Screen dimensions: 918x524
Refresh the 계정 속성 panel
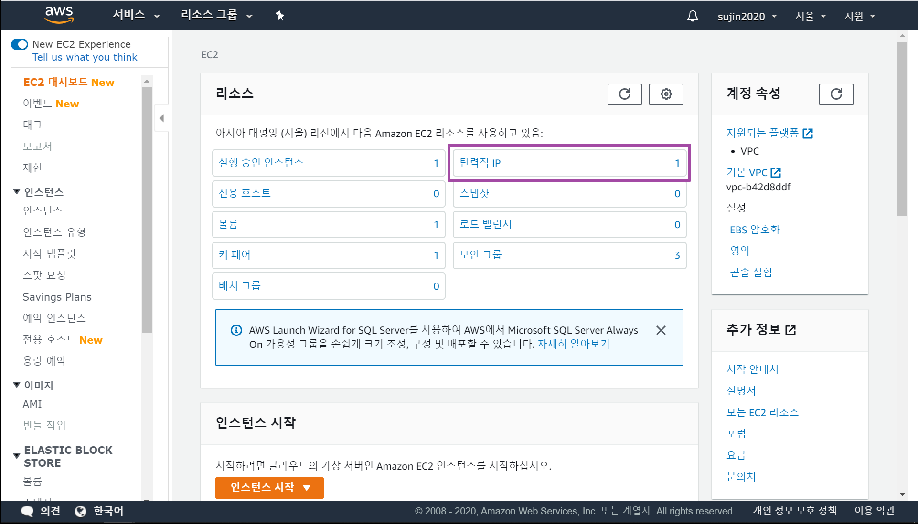click(x=836, y=94)
